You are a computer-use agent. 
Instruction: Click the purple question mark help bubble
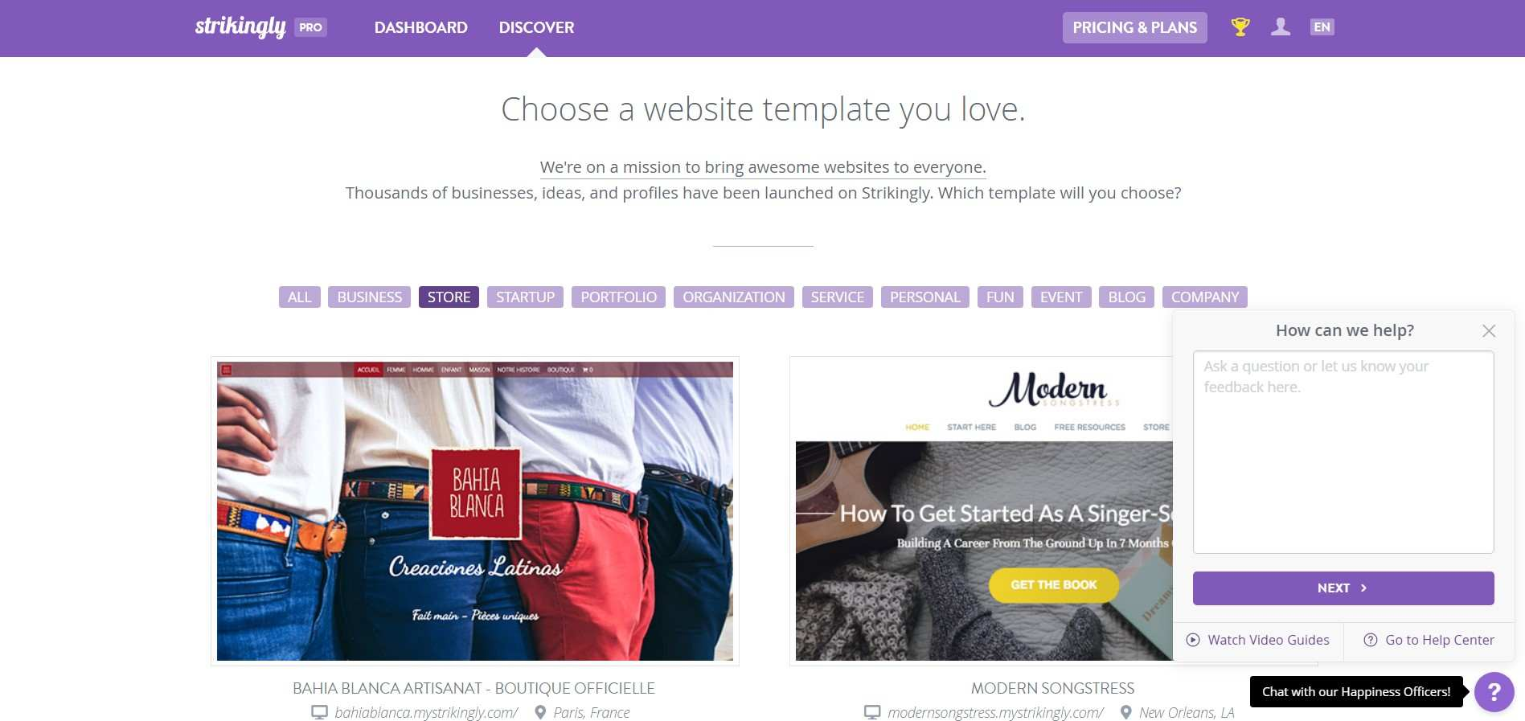(x=1494, y=691)
